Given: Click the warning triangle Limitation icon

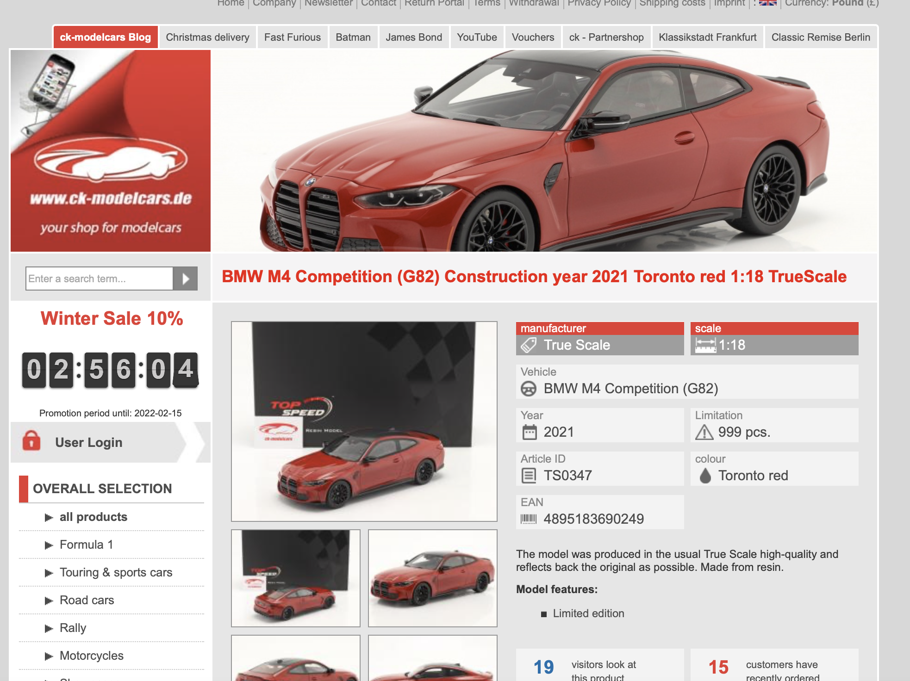Looking at the screenshot, I should [704, 432].
